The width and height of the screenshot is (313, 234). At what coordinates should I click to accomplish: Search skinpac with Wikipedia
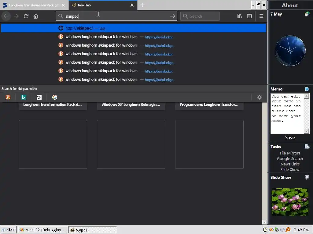click(x=39, y=97)
